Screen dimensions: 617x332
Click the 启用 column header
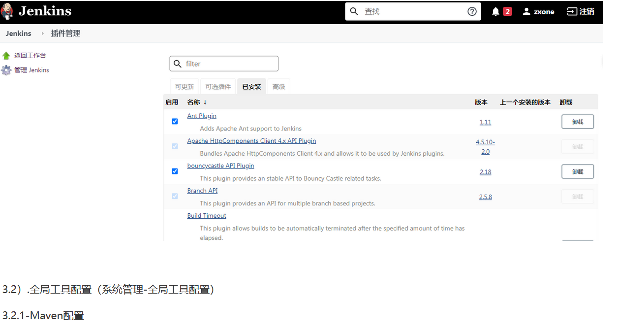tap(172, 102)
